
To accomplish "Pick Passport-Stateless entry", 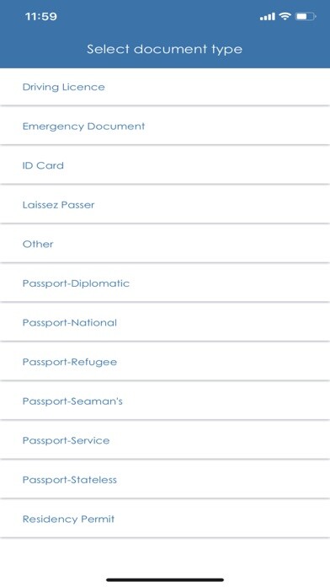I will point(165,480).
